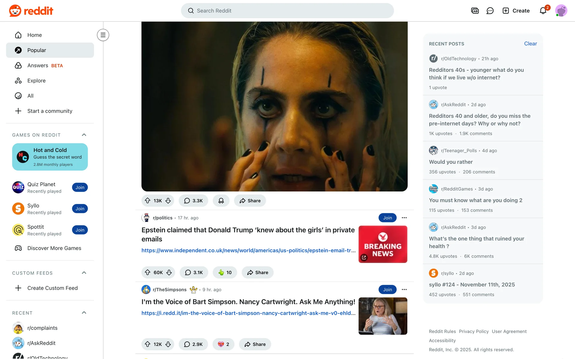The width and height of the screenshot is (575, 359).
Task: Go to Home in sidebar
Action: tap(34, 35)
